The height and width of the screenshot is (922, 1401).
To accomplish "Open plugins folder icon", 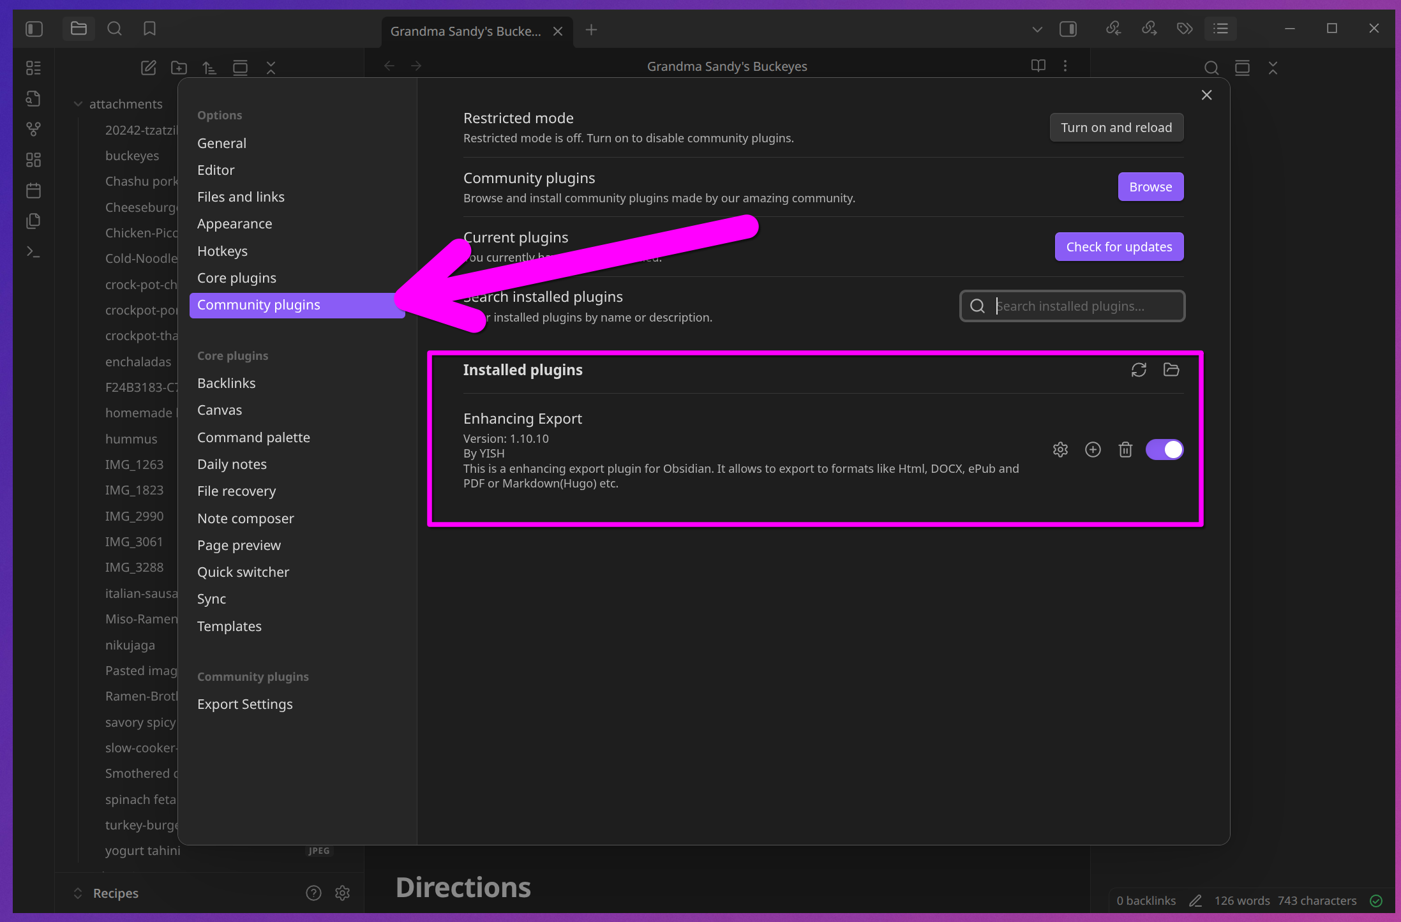I will pyautogui.click(x=1171, y=370).
